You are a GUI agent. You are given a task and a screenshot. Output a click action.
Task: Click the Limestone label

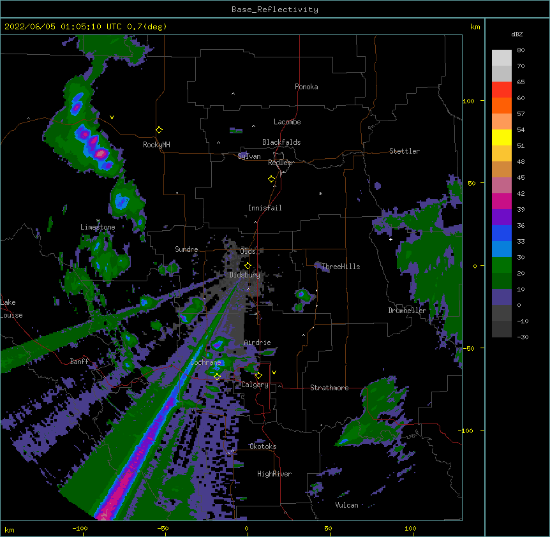click(98, 227)
